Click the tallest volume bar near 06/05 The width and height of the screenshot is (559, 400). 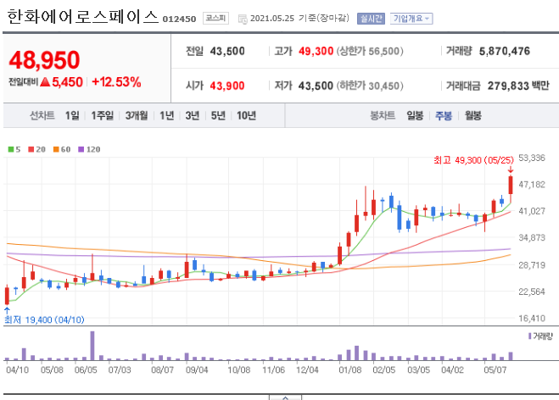pos(92,346)
